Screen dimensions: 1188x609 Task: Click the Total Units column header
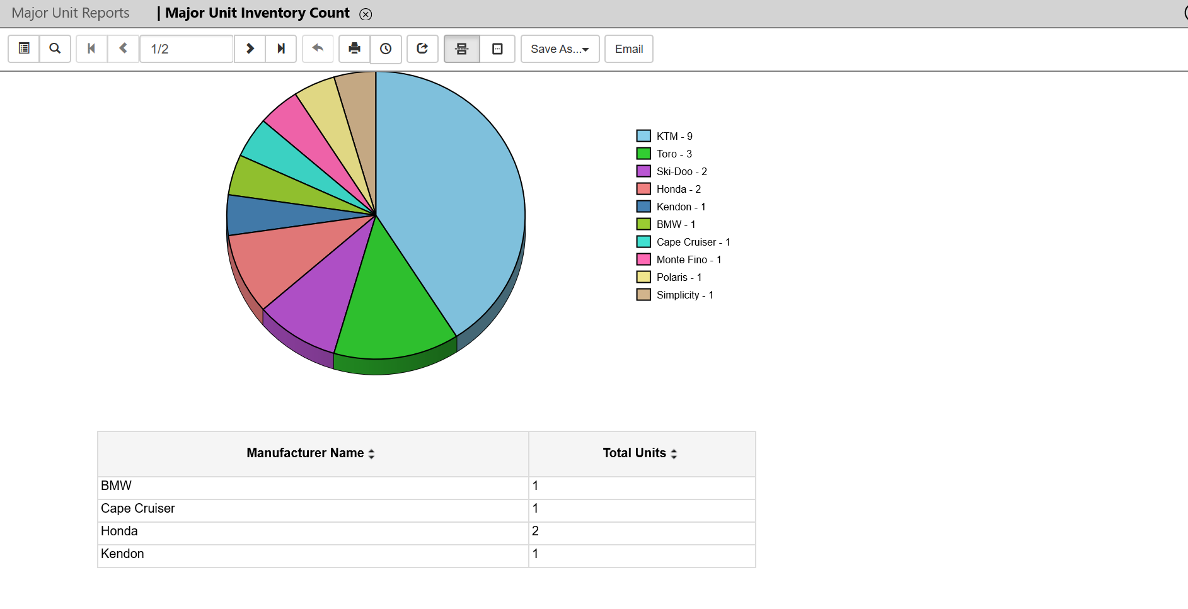pos(642,453)
